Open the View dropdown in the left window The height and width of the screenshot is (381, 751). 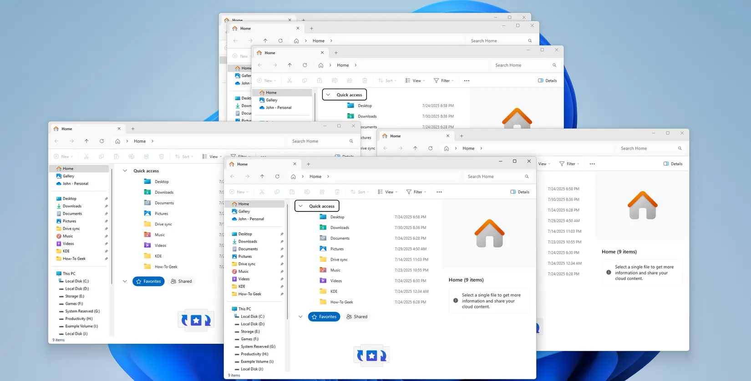pyautogui.click(x=212, y=156)
